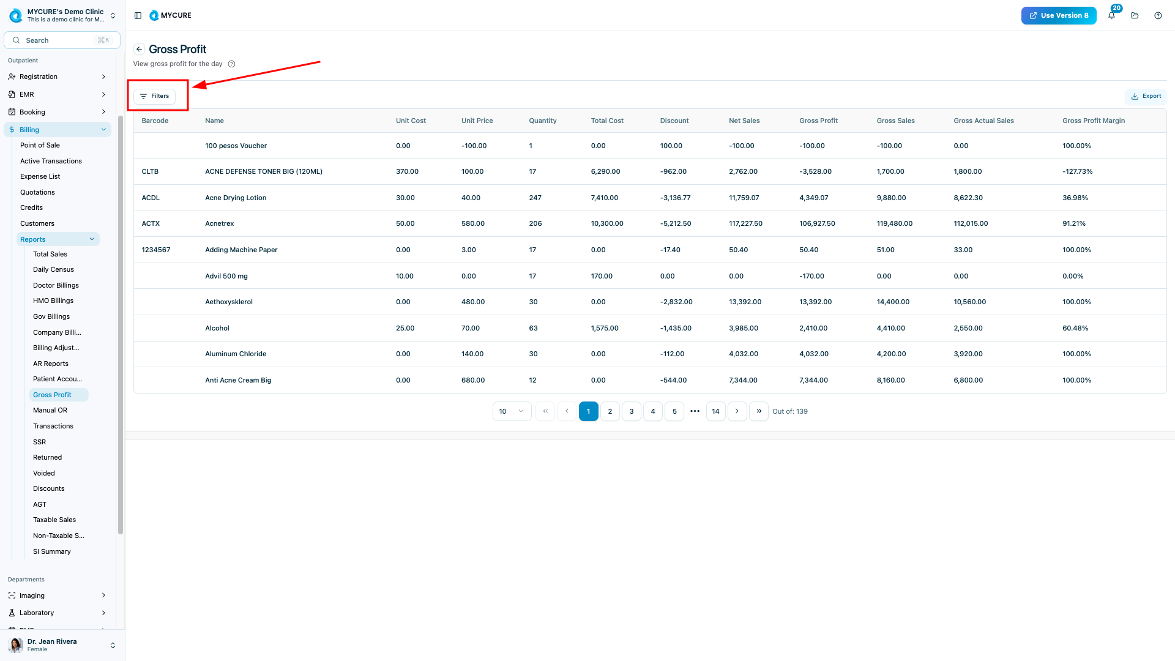Click the back arrow beside Gross Profit
1175x661 pixels.
140,50
